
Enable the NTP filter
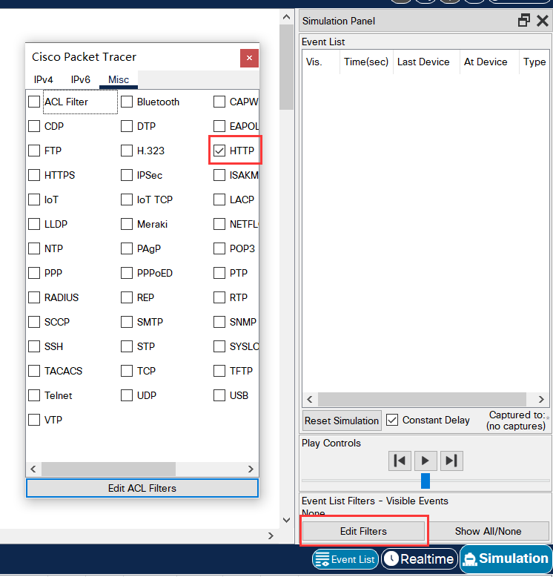click(34, 248)
